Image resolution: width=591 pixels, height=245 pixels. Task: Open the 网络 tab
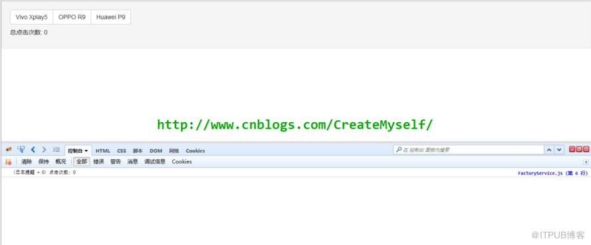174,151
